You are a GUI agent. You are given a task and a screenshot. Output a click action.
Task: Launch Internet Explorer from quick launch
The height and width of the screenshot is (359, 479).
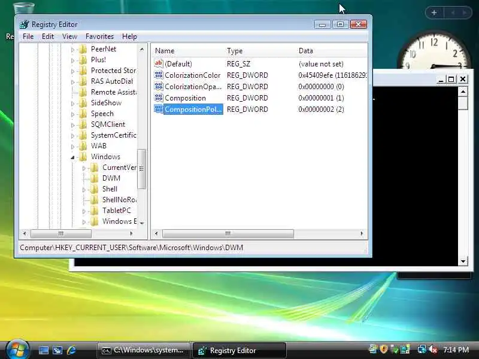coord(71,350)
